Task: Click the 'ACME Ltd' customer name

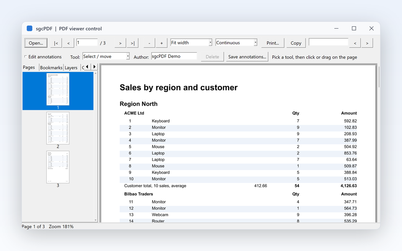Action: coord(134,113)
